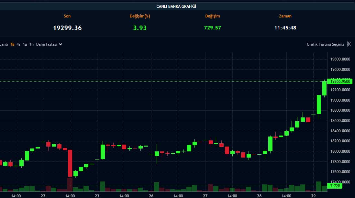The width and height of the screenshot is (355, 198).
Task: Choose the 1g timeframe interval
Action: coord(25,44)
